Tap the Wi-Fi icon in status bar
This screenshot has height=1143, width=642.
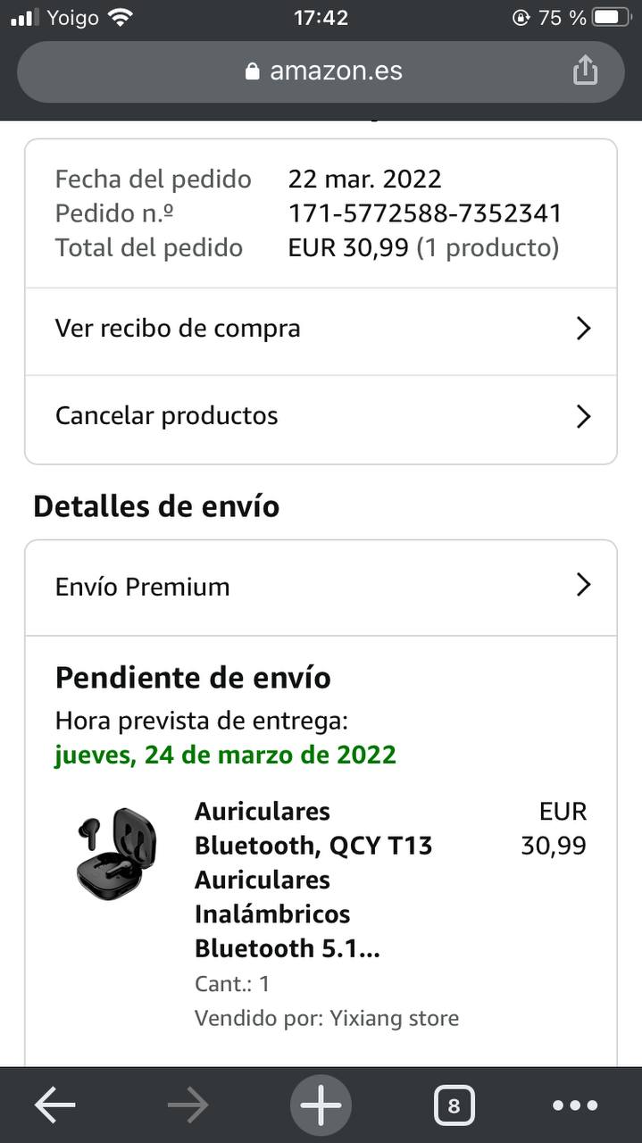click(x=120, y=17)
